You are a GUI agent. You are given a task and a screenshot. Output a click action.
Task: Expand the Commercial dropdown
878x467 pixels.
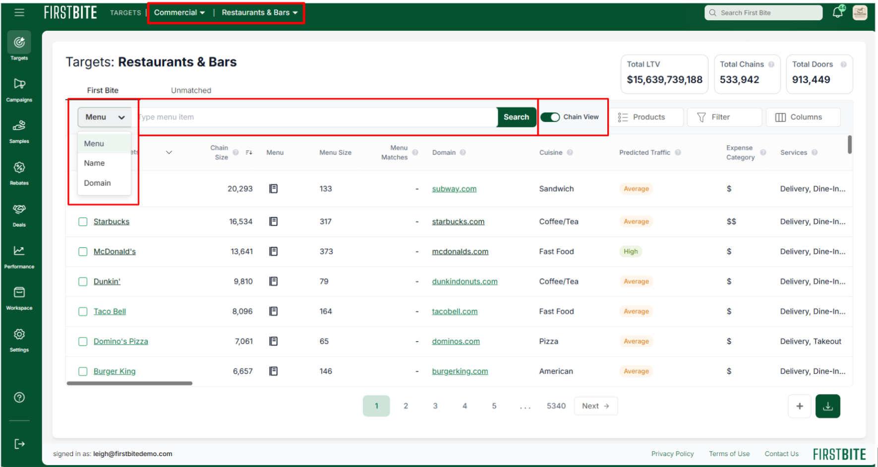pos(179,12)
